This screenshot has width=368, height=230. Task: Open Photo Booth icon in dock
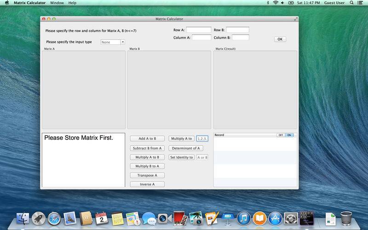coord(180,218)
